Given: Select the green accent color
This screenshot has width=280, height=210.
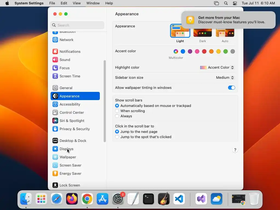Looking at the screenshot, I should point(226,51).
